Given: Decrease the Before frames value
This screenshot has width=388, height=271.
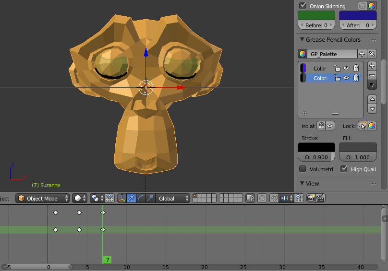Looking at the screenshot, I should (302, 25).
